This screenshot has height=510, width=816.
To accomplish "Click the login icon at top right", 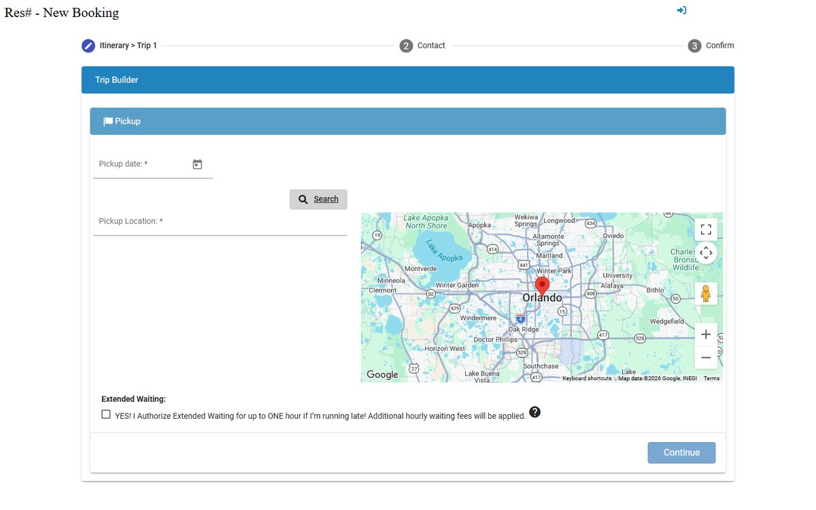I will tap(681, 10).
